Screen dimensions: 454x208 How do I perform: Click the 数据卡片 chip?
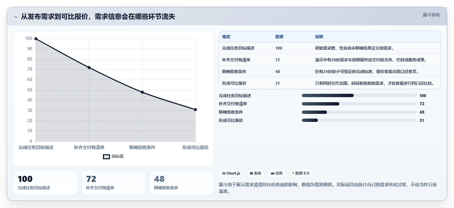[x=301, y=173]
